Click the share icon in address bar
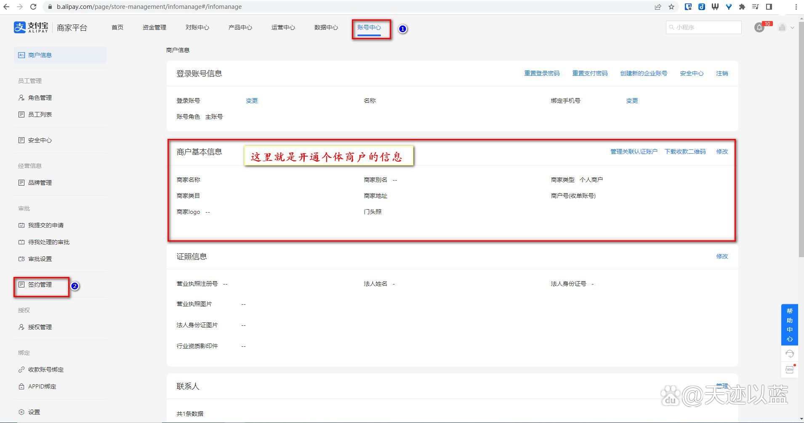Viewport: 804px width, 423px height. (658, 7)
